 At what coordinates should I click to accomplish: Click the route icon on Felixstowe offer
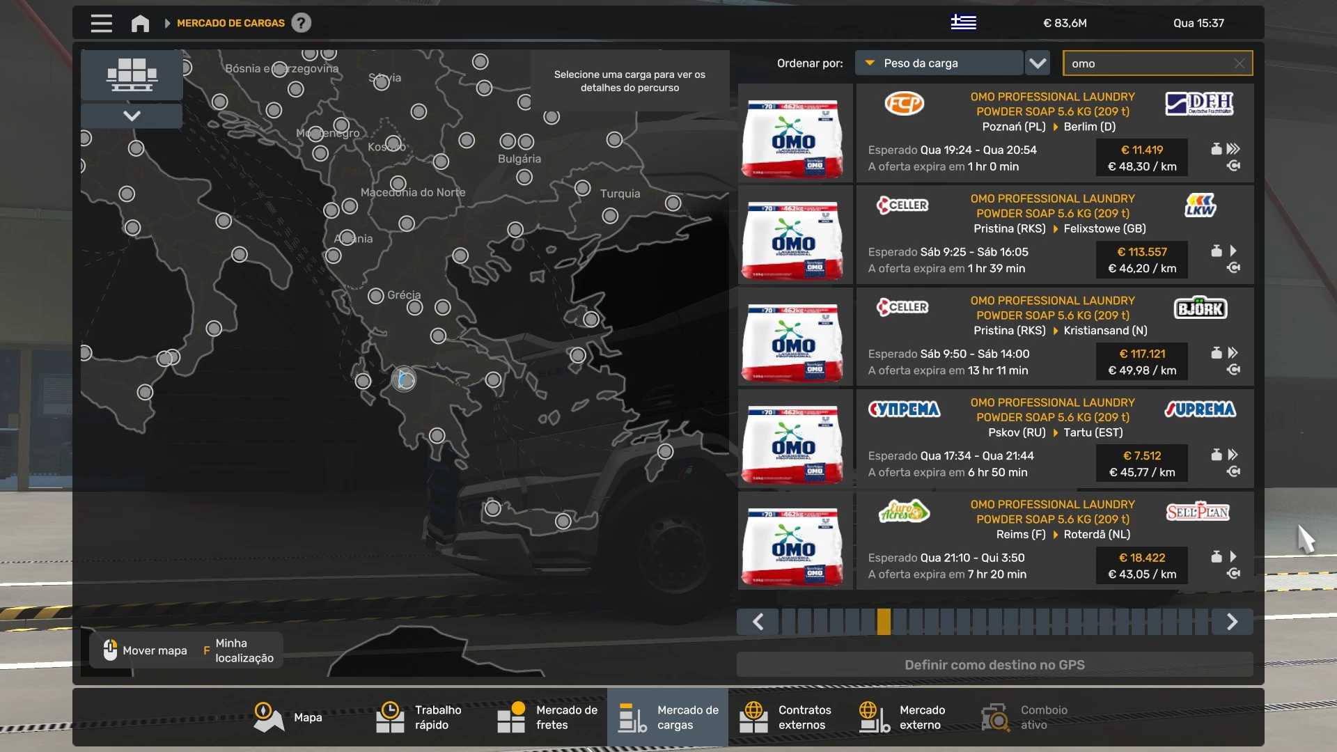pyautogui.click(x=1233, y=268)
